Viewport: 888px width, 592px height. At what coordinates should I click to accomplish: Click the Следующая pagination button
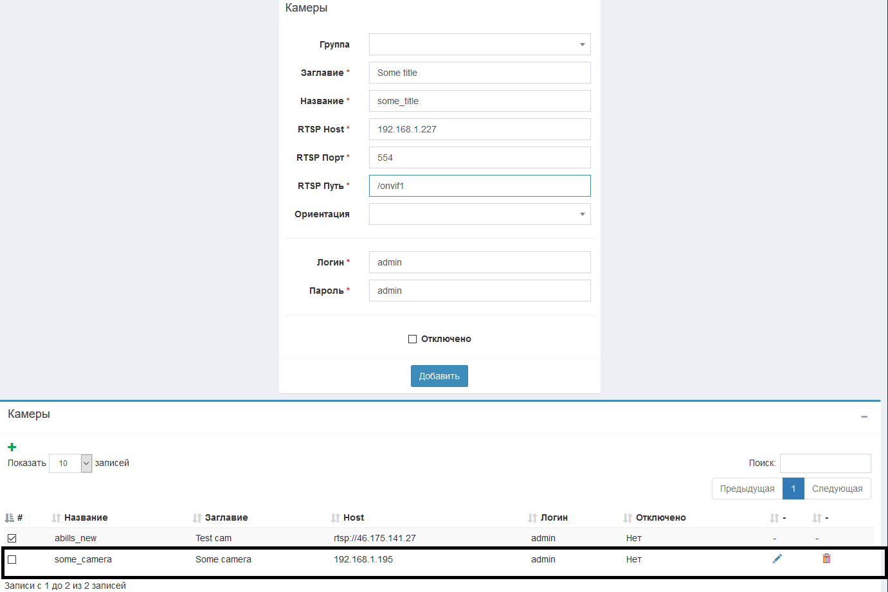[x=837, y=489]
